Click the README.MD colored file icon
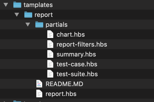Image resolution: width=154 pixels, height=102 pixels. pos(39,84)
